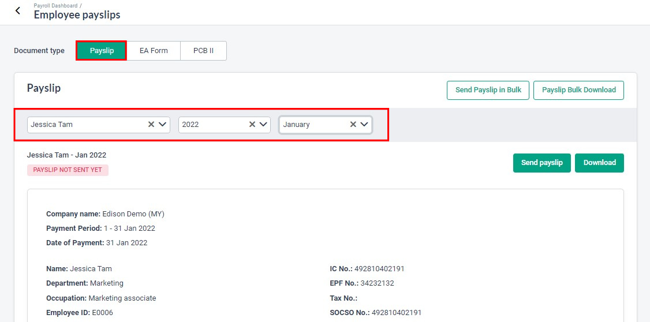Go back using the left arrow icon

coord(17,11)
